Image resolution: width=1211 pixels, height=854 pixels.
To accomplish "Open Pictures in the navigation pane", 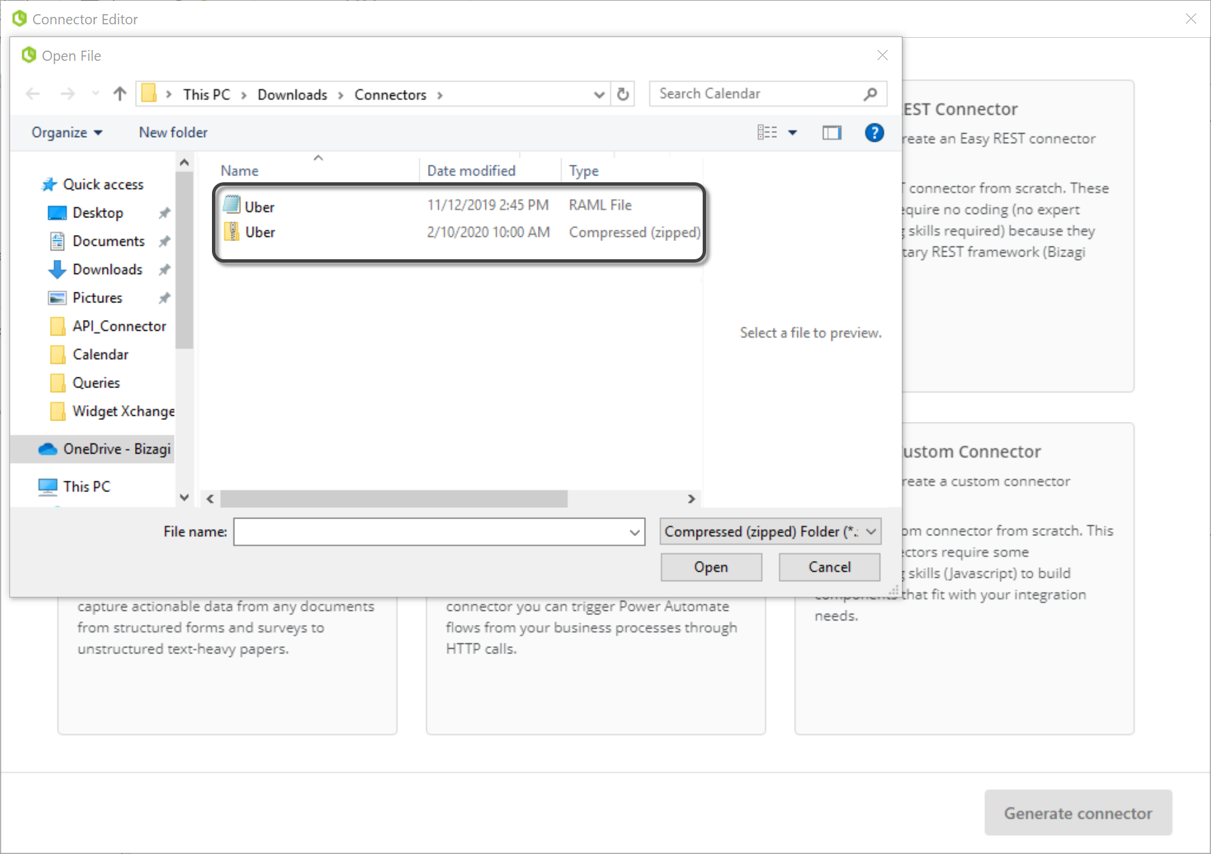I will pyautogui.click(x=97, y=298).
